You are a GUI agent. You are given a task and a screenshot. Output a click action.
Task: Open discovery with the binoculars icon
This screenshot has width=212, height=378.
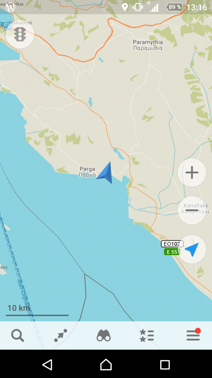[104, 335]
